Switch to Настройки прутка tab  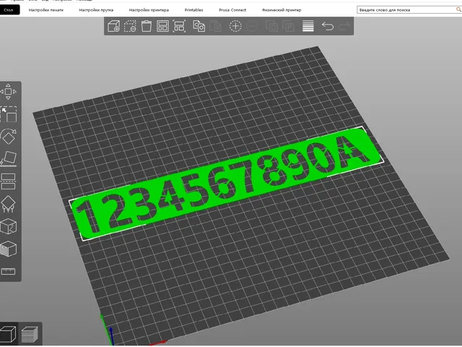(96, 9)
